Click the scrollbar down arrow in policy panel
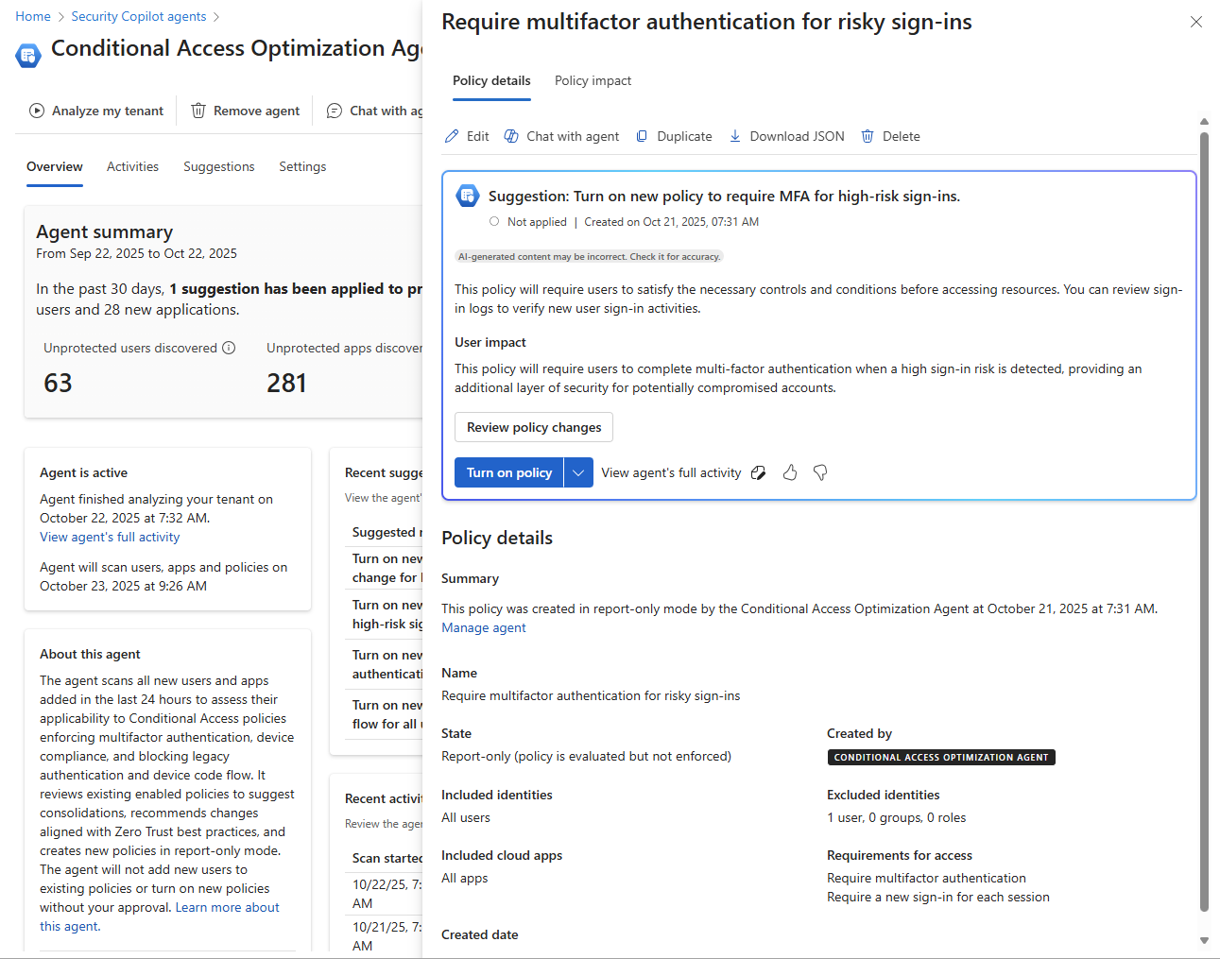This screenshot has width=1220, height=959. pyautogui.click(x=1204, y=940)
